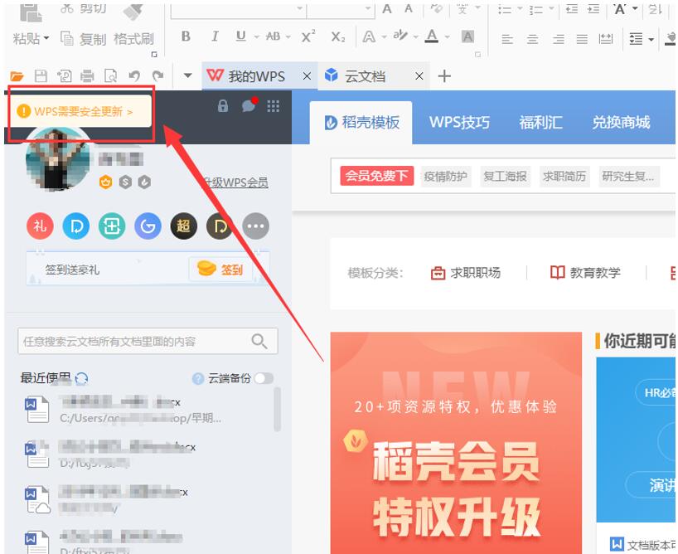Activate the 格式刷 format painter

pyautogui.click(x=133, y=39)
